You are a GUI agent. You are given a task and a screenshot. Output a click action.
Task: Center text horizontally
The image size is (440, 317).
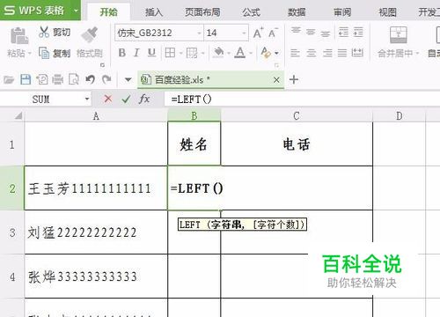point(311,53)
